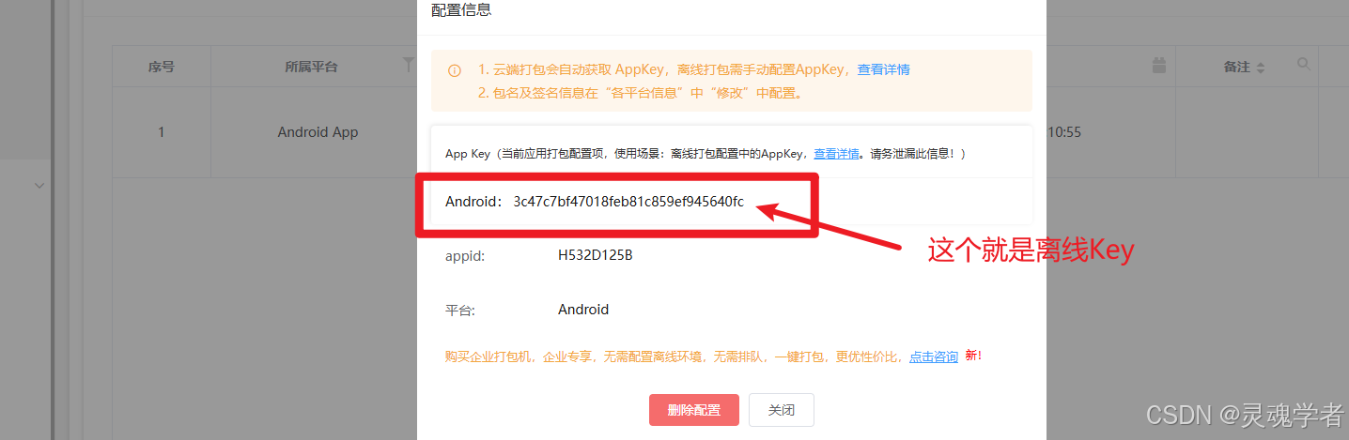Click row number 1 in the table
The height and width of the screenshot is (440, 1349).
coord(162,132)
